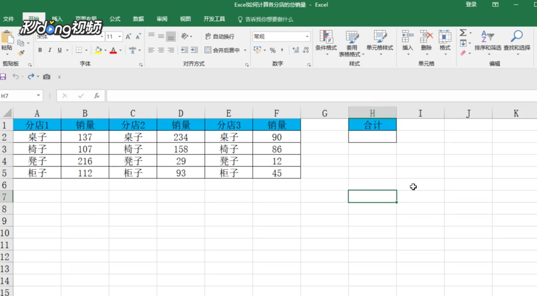
Task: Expand the 合并后居中 dropdown arrow
Action: pos(245,50)
